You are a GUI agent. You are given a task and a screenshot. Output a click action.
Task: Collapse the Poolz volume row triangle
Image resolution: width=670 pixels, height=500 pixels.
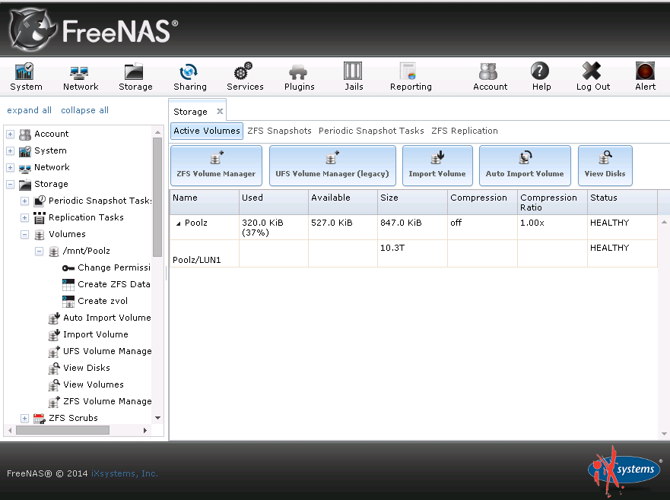tap(179, 223)
